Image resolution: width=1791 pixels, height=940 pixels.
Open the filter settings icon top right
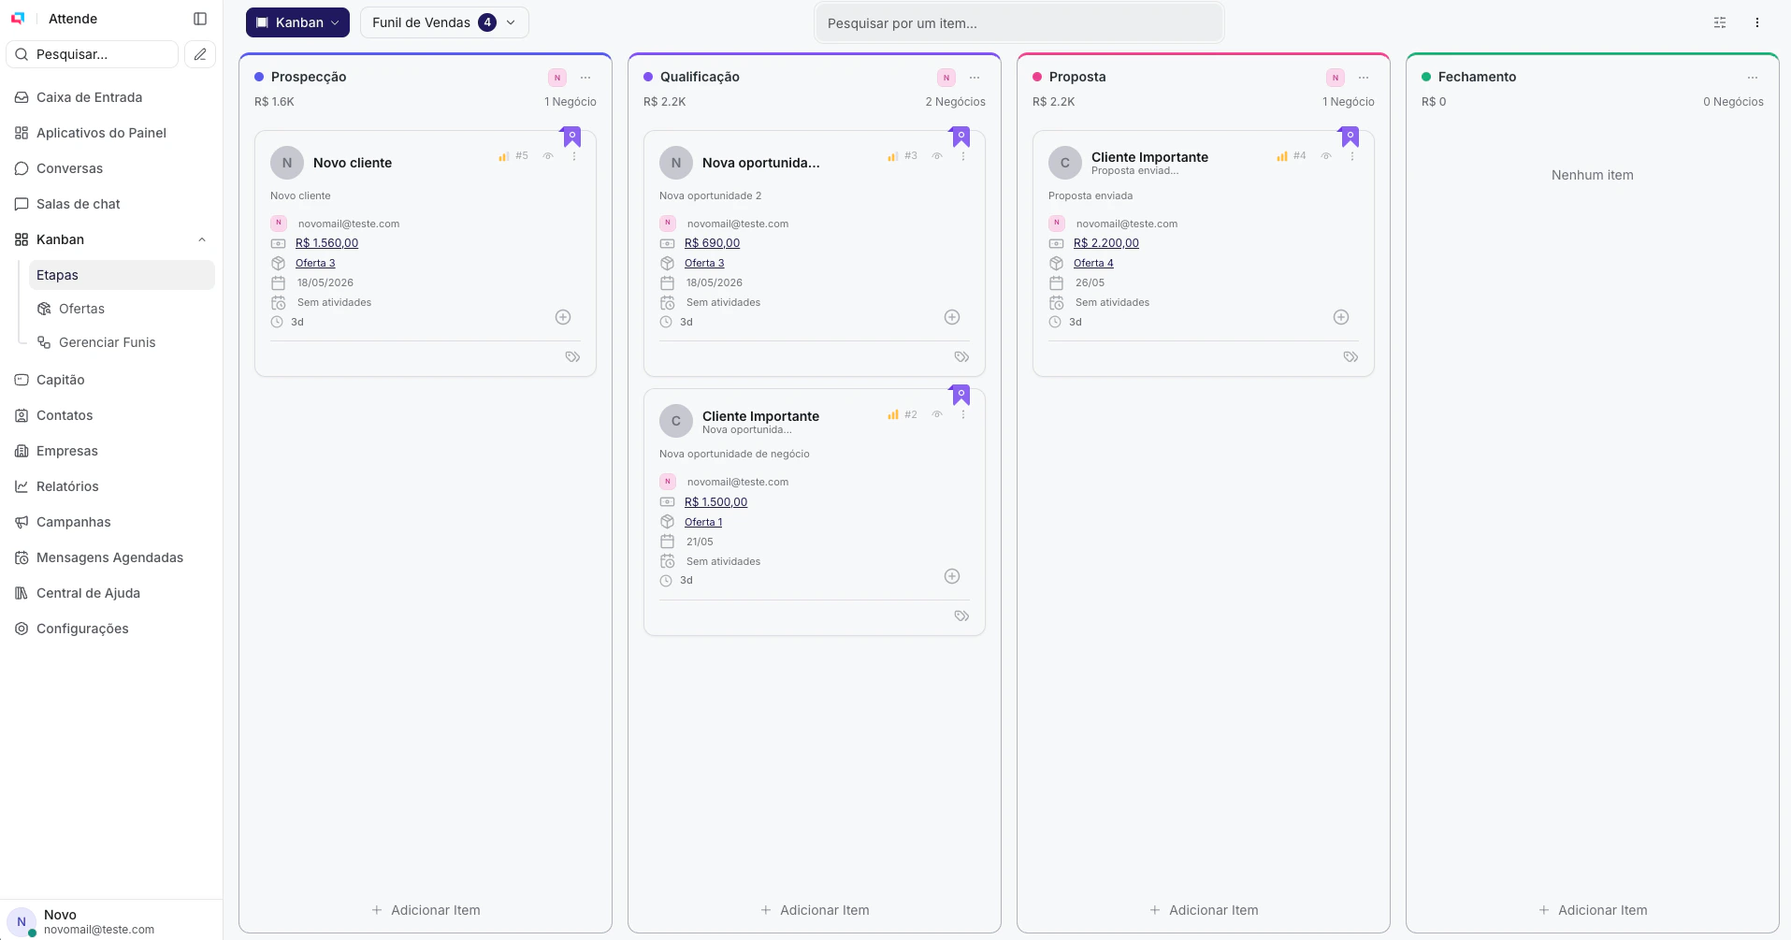[x=1720, y=22]
